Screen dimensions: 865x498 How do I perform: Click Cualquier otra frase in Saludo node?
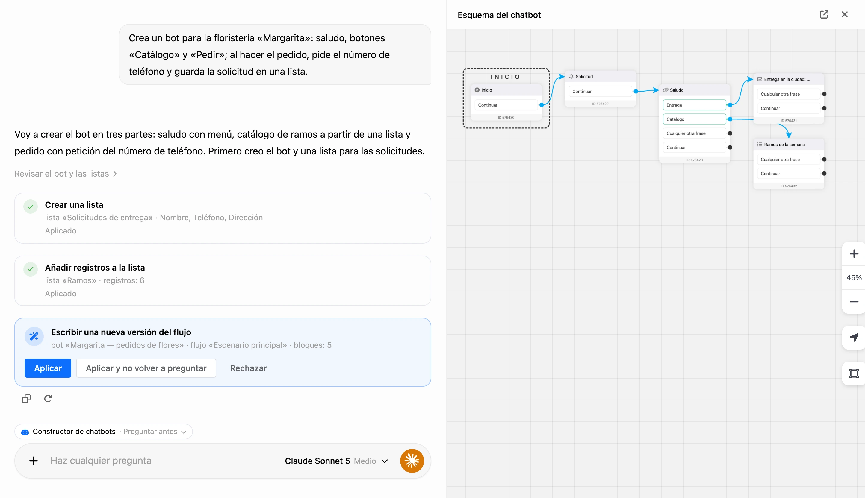point(694,133)
